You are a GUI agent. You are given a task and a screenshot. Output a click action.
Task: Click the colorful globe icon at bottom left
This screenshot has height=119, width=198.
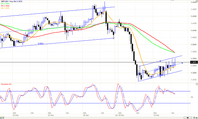click(1, 118)
